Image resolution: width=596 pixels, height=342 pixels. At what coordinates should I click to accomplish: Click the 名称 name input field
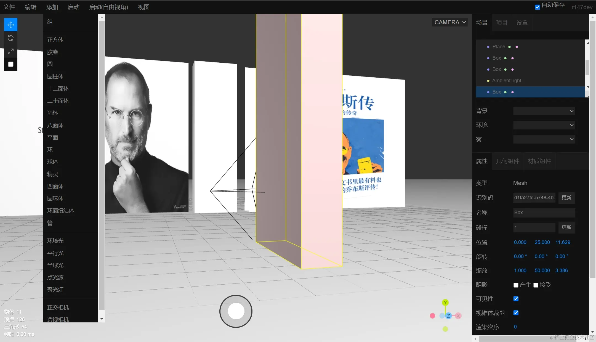coord(544,213)
